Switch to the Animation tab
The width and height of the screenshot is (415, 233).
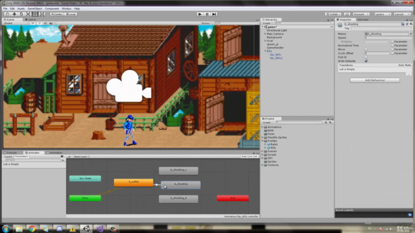coord(54,153)
